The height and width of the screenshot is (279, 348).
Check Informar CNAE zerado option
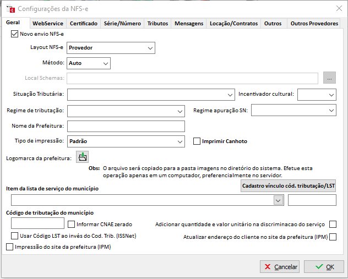(71, 224)
